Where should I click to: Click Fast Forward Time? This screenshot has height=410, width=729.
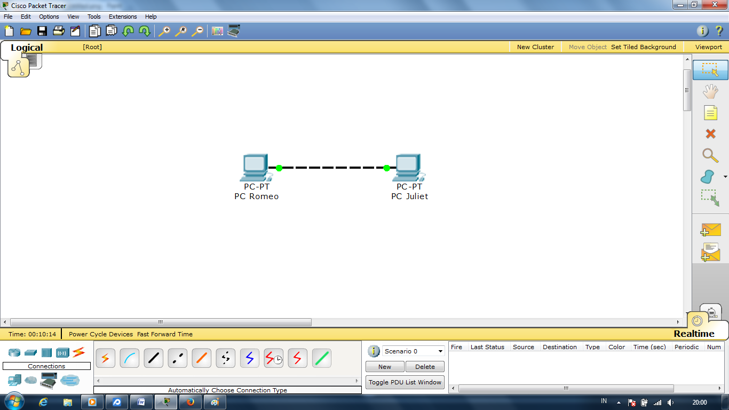click(x=165, y=334)
